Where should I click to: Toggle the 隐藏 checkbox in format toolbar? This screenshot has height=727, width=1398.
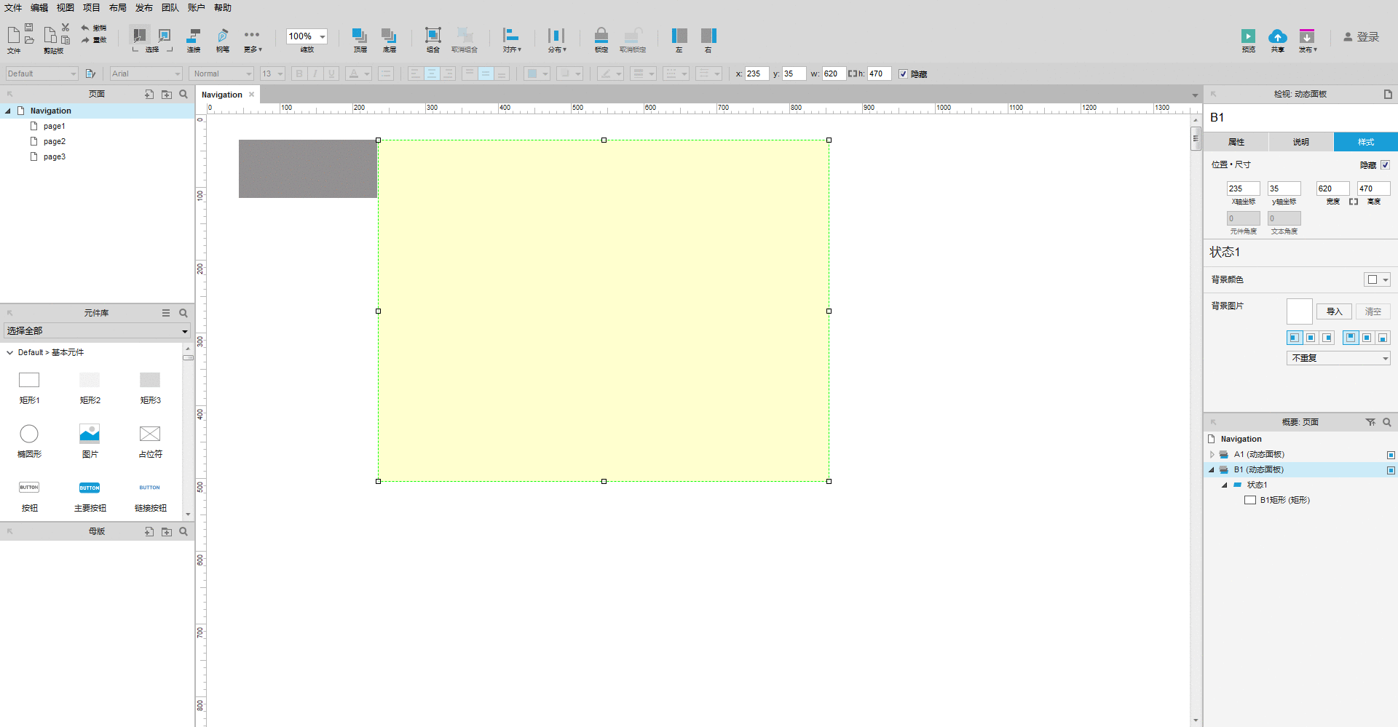(x=903, y=74)
